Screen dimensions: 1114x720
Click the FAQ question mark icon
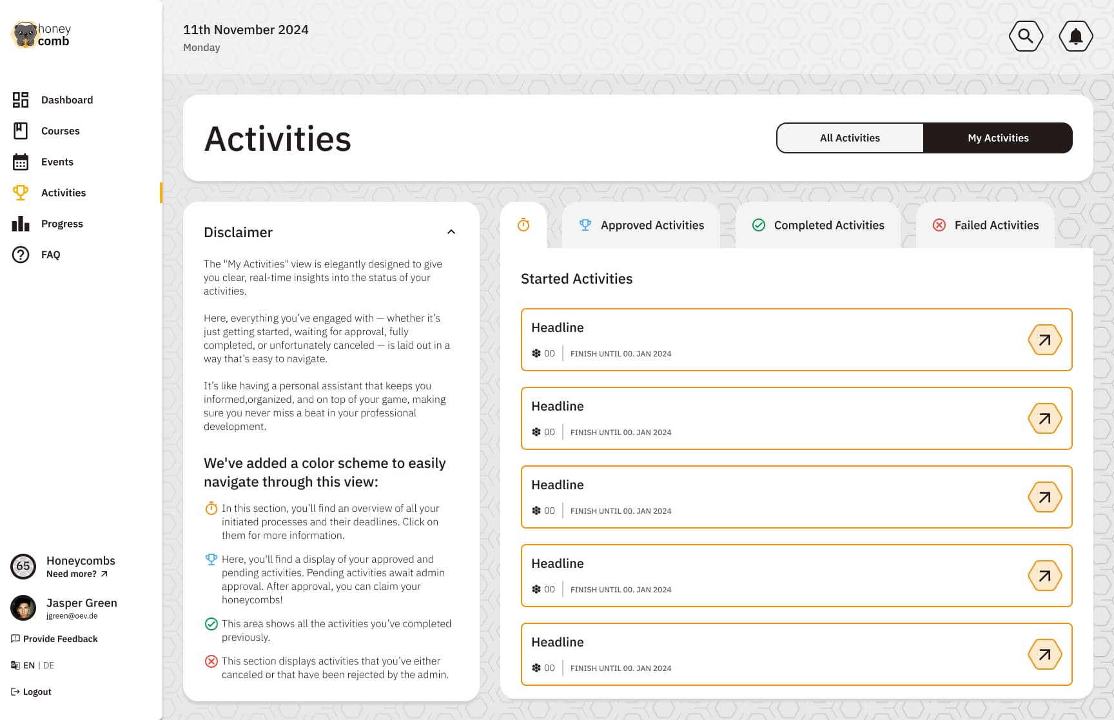(21, 255)
